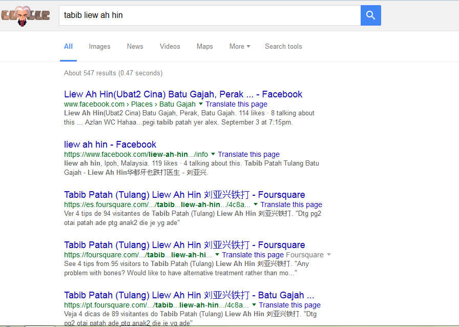Click the www.facebook.com › Places › Batu Gajah URL
The height and width of the screenshot is (327, 459).
[130, 105]
